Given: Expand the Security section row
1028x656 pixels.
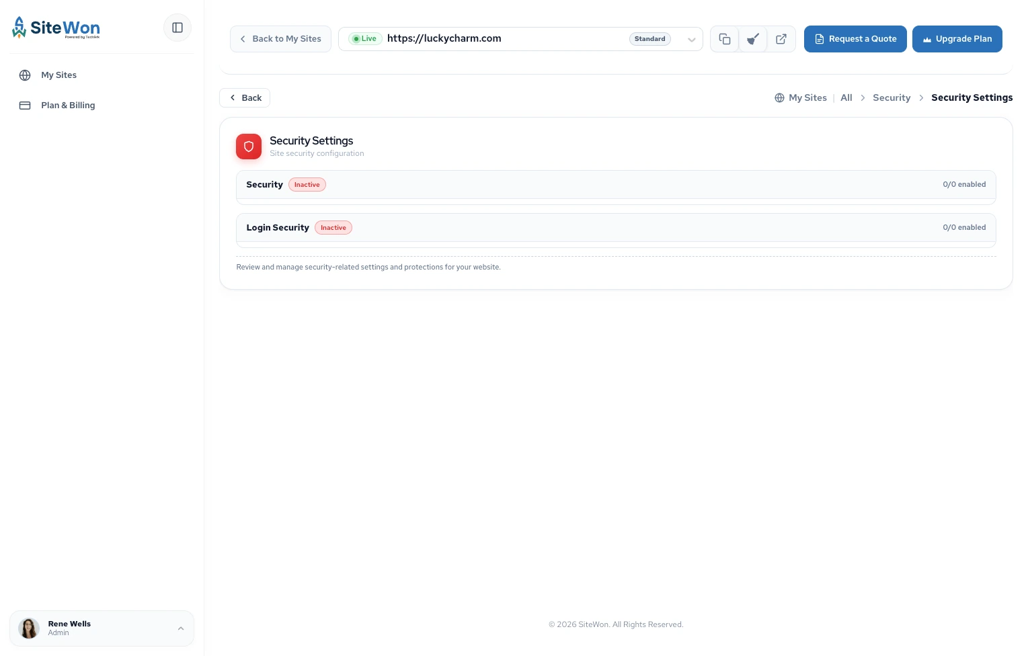Looking at the screenshot, I should coord(616,185).
